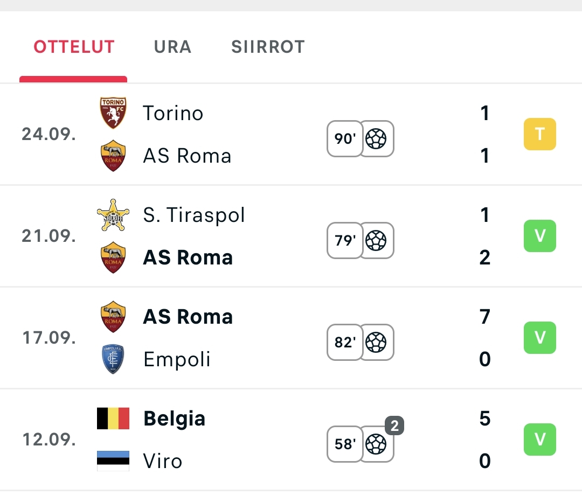Tap green V badge for Belgia match
The width and height of the screenshot is (582, 502).
click(539, 440)
